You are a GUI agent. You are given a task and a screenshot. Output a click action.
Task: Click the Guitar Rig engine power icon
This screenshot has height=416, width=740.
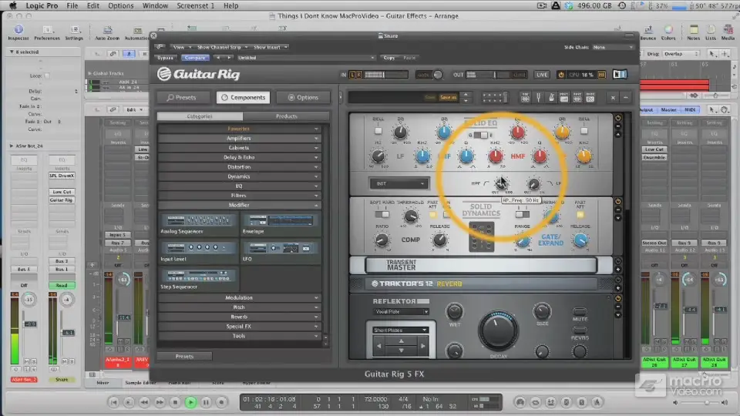click(560, 75)
